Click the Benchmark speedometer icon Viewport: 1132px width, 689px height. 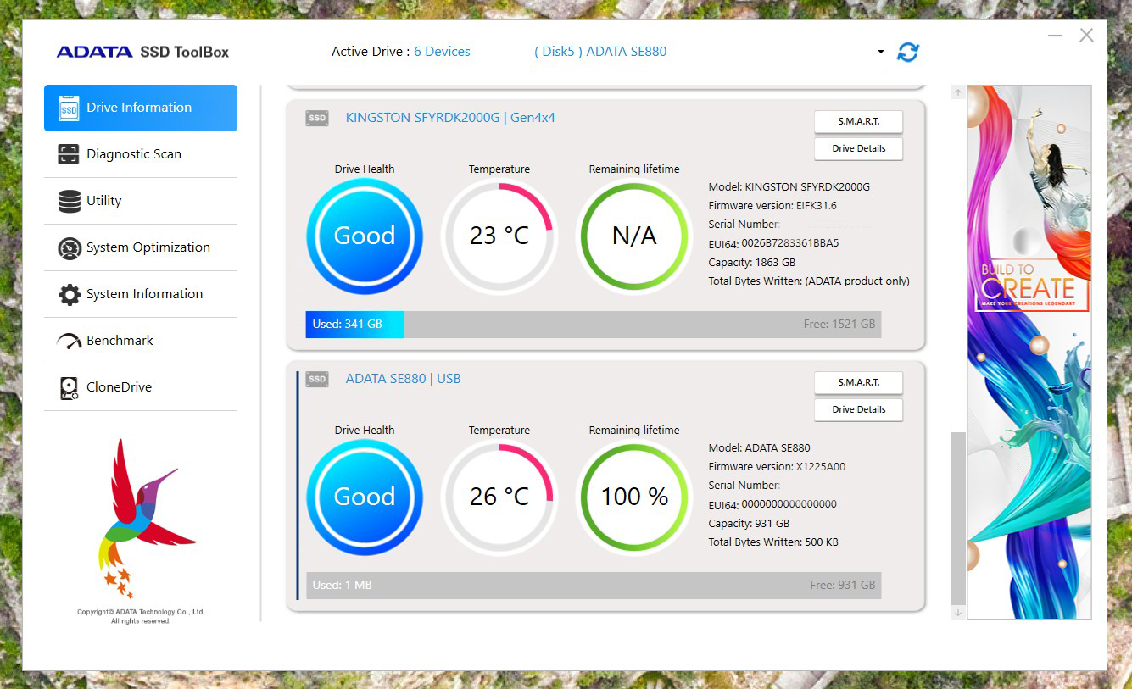click(x=70, y=341)
